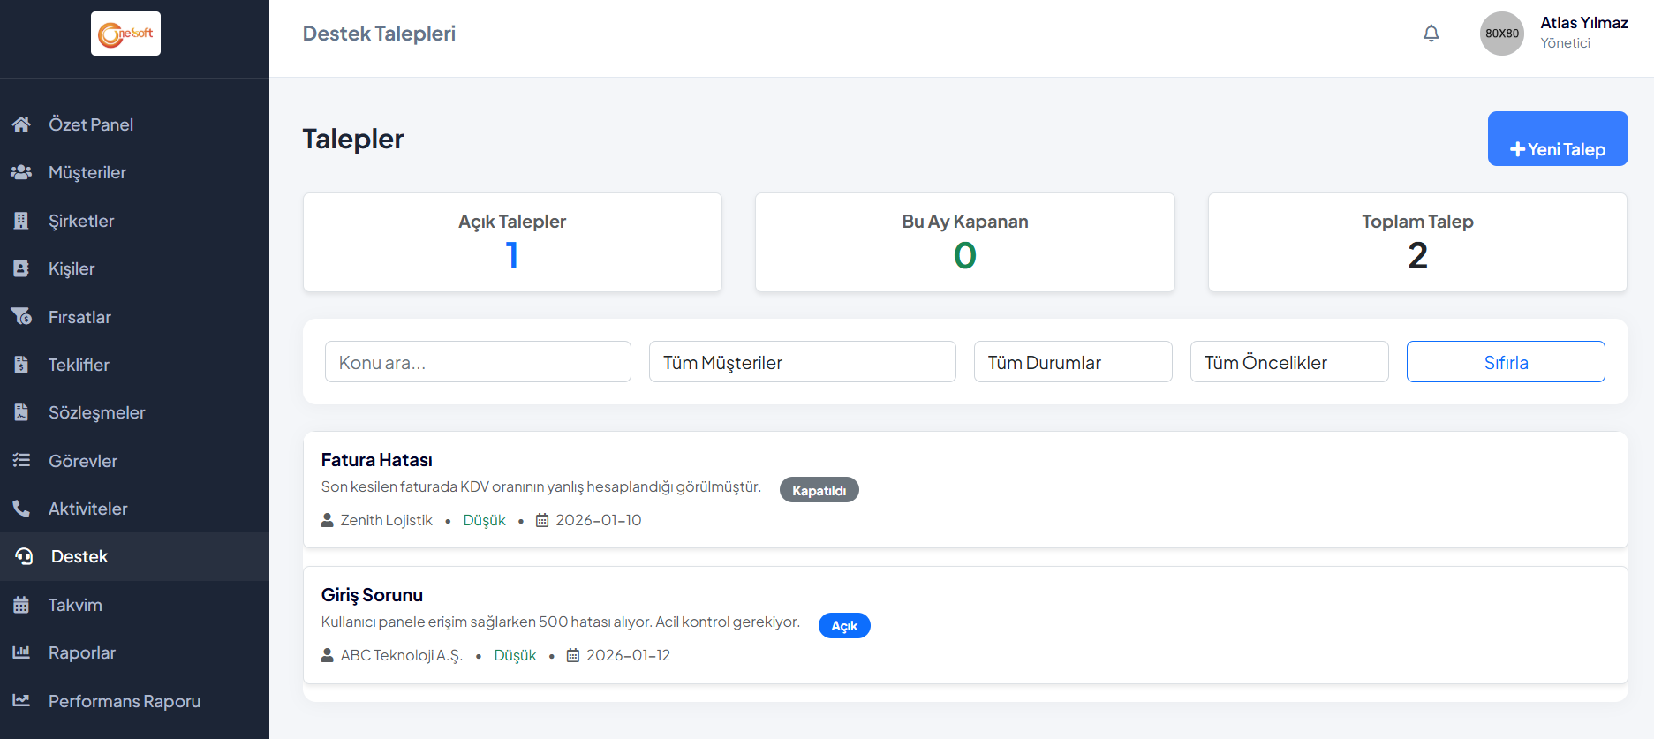
Task: Open Sözleşmeler from the sidebar menu
Action: 96,412
